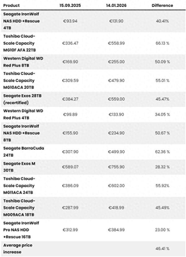This screenshot has height=257, width=186.
Task: Click Seagate Exos 28TB (recertified) row
Action: 93,99
